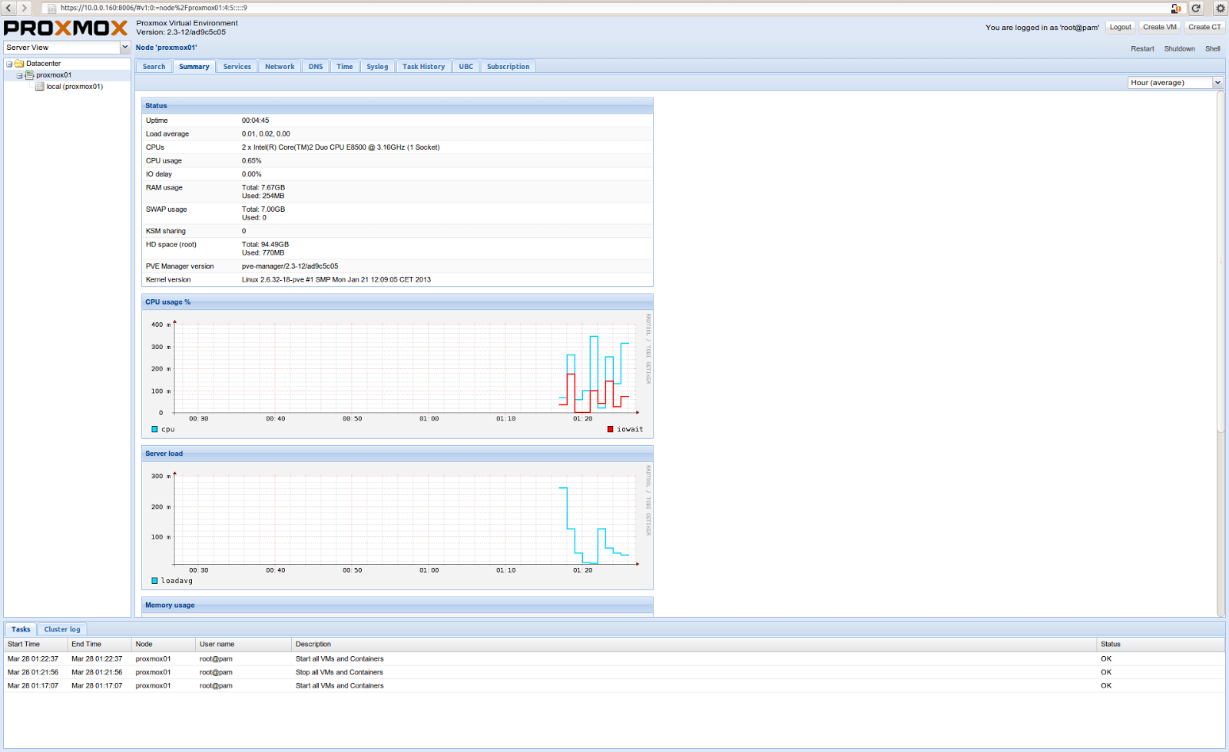Click the Logout button
1229x752 pixels.
[x=1121, y=28]
